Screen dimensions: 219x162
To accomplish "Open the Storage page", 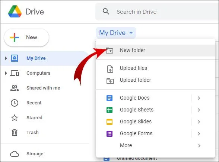I will coord(35,154).
